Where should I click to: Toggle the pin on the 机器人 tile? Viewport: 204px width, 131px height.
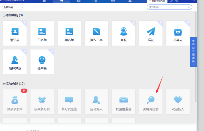pyautogui.click(x=188, y=23)
